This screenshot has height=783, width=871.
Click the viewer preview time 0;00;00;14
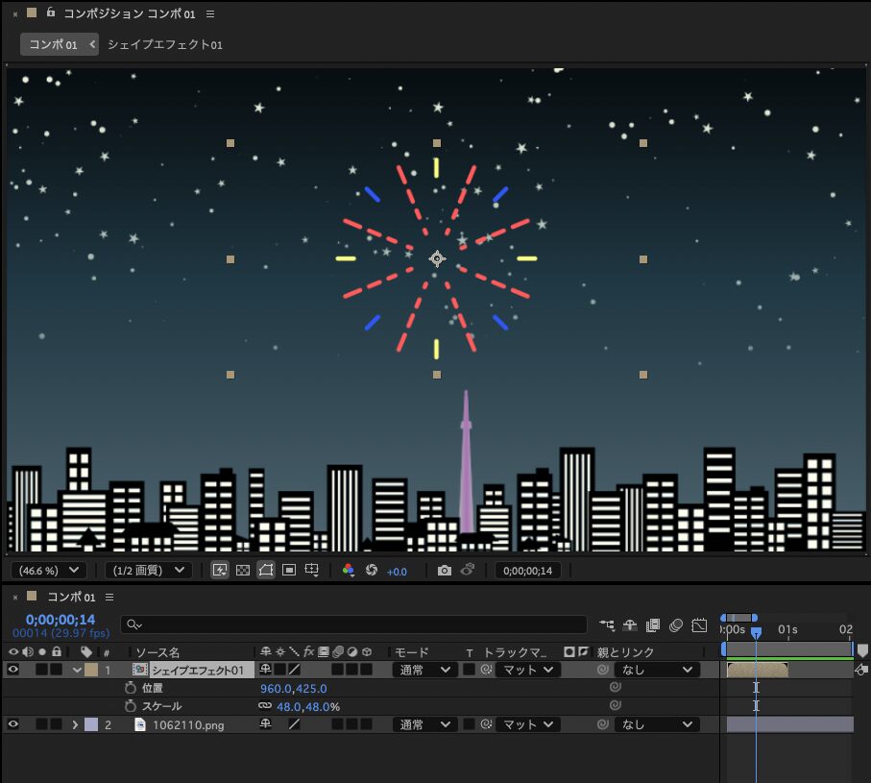point(528,571)
